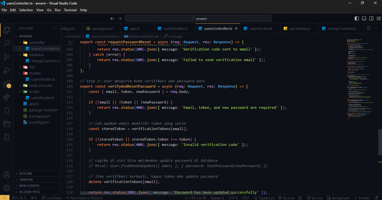The image size is (382, 200).
Task: Toggle the secondary side bar layout button
Action: click(371, 18)
